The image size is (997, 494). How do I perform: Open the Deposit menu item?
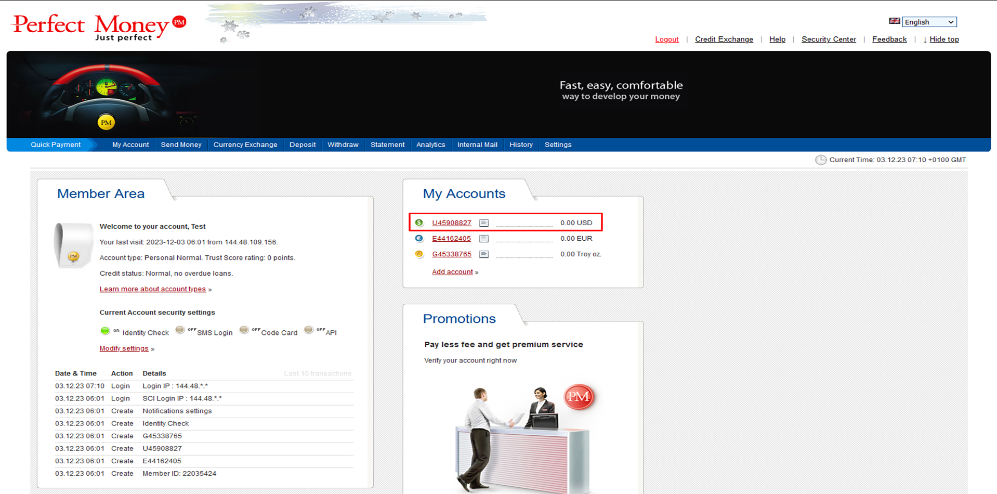point(303,145)
